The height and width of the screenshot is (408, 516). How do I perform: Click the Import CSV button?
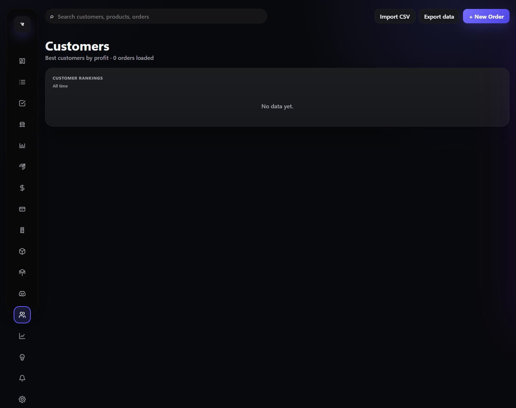click(395, 16)
